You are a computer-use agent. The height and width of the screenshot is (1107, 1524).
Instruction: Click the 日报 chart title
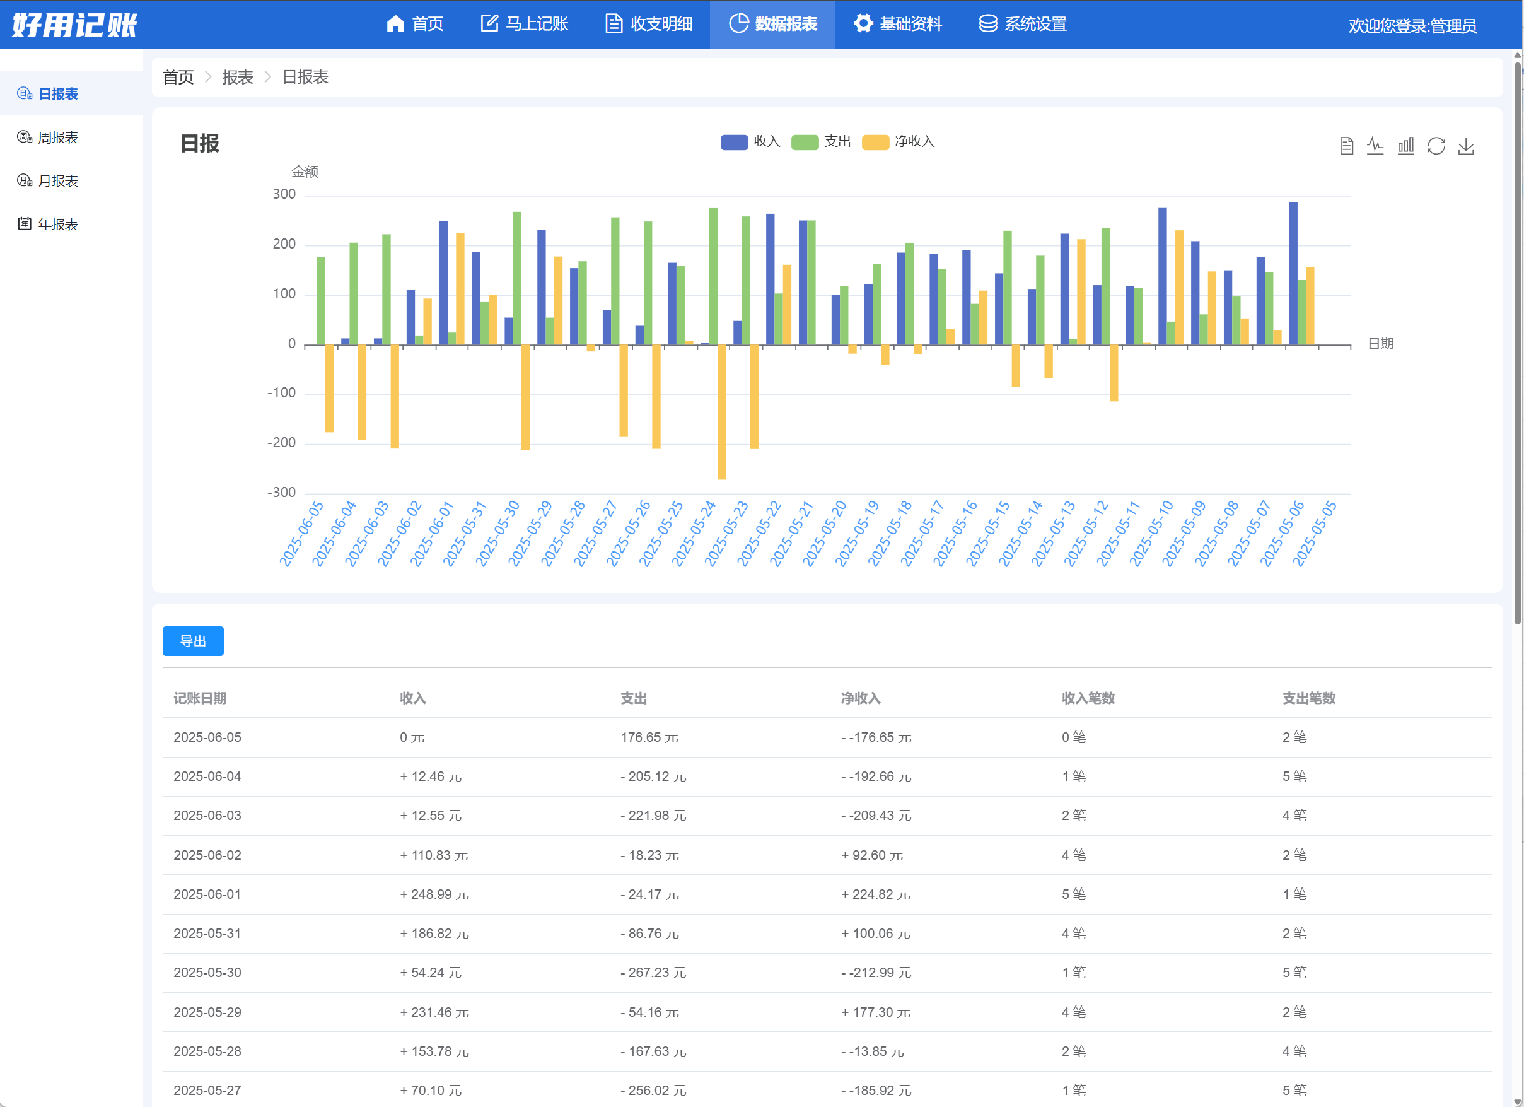(x=200, y=143)
